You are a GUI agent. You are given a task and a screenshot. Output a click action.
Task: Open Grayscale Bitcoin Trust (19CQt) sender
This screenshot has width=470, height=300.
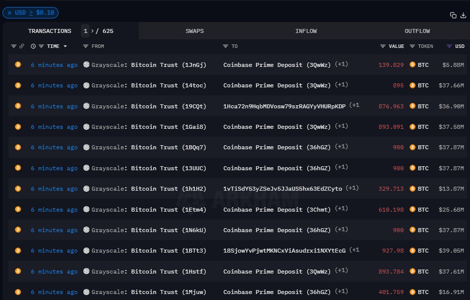pyautogui.click(x=149, y=106)
